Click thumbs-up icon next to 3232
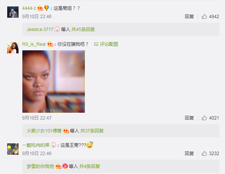 pyautogui.click(x=204, y=154)
